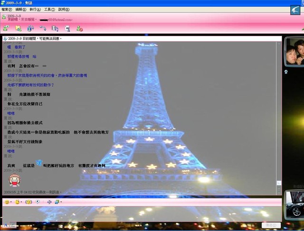Open the games chess-piece icon
The image size is (304, 231).
point(67,28)
